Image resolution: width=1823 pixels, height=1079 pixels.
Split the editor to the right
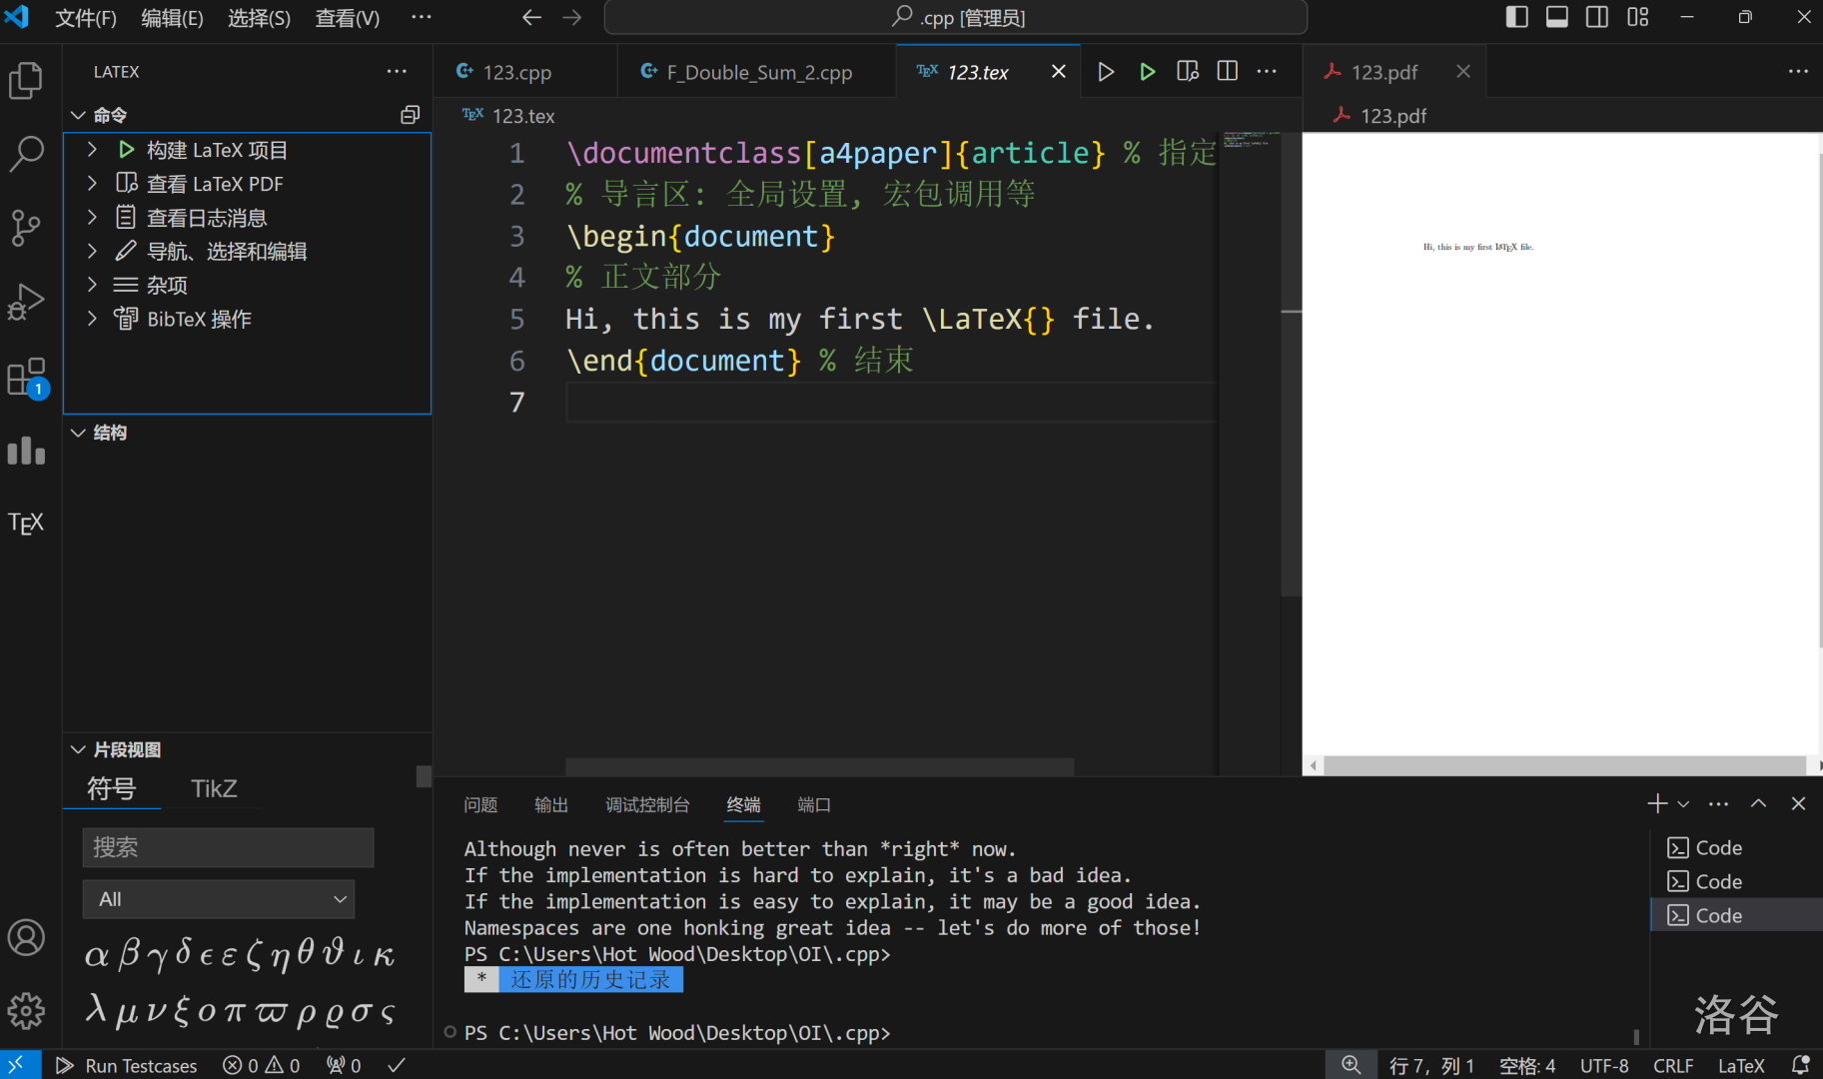[x=1228, y=72]
